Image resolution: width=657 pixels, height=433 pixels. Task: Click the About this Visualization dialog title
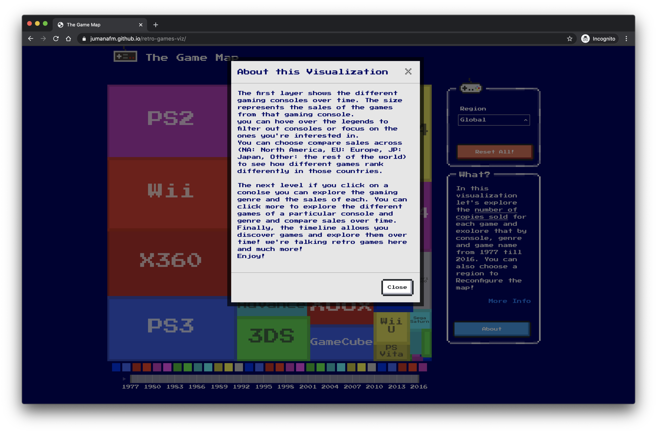click(312, 72)
